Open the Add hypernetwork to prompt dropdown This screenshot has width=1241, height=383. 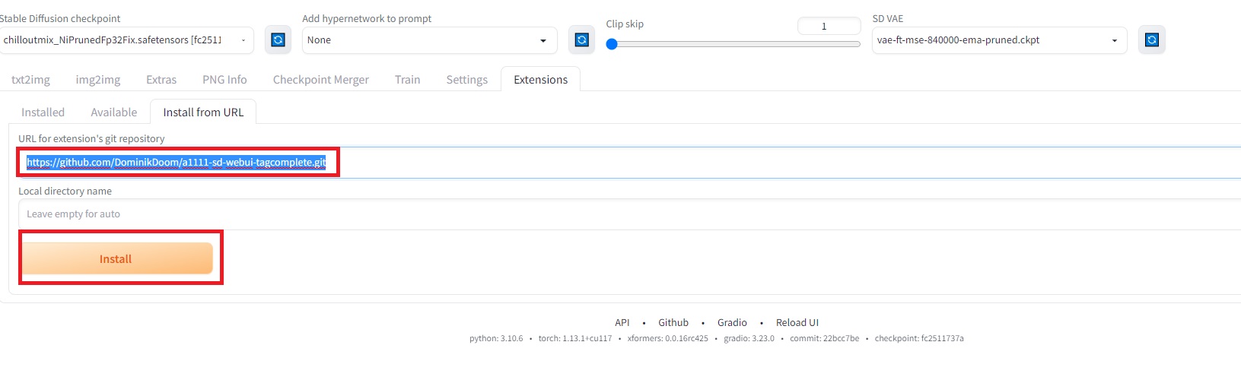click(x=430, y=40)
